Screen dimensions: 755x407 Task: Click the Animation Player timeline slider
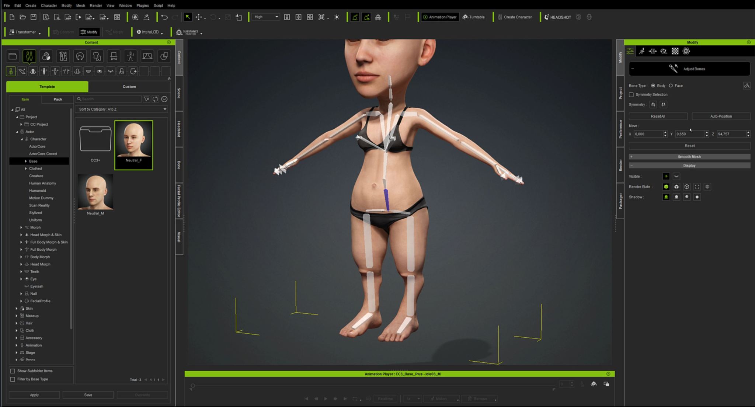(x=372, y=386)
